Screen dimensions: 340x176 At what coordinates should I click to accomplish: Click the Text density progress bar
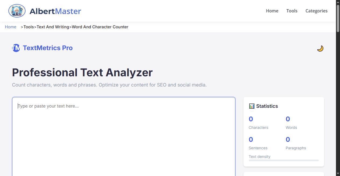(x=284, y=160)
